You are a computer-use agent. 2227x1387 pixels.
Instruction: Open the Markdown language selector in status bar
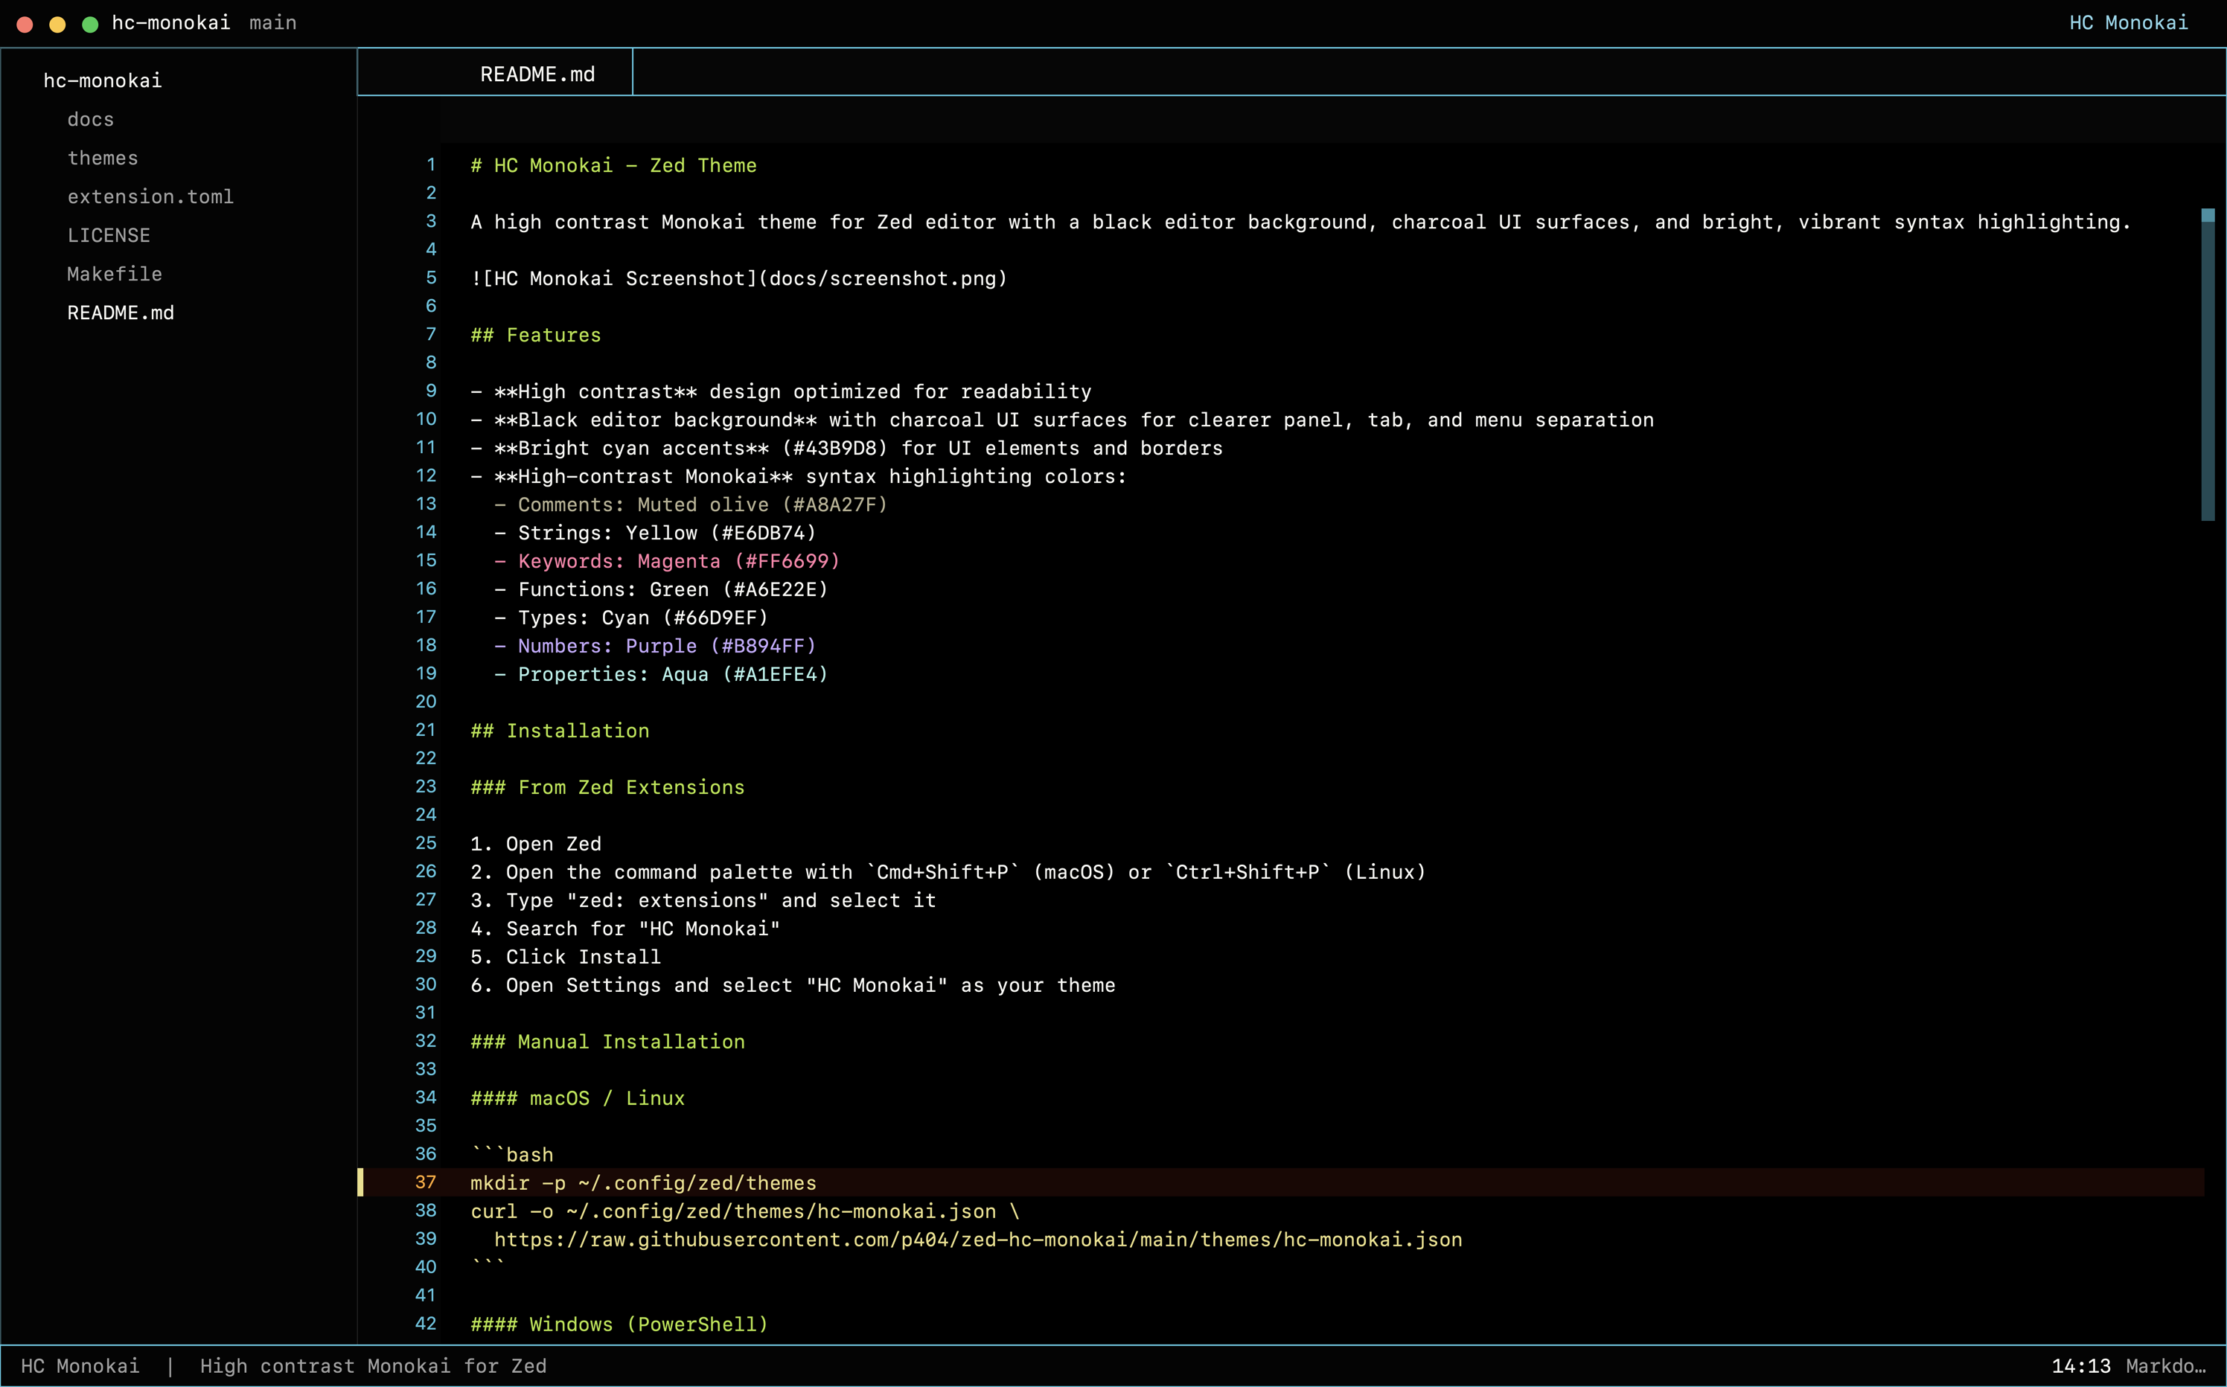[2165, 1366]
